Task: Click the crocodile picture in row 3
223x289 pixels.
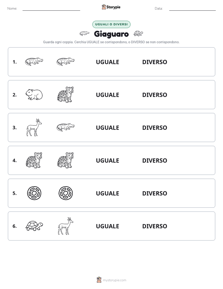Action: point(66,127)
